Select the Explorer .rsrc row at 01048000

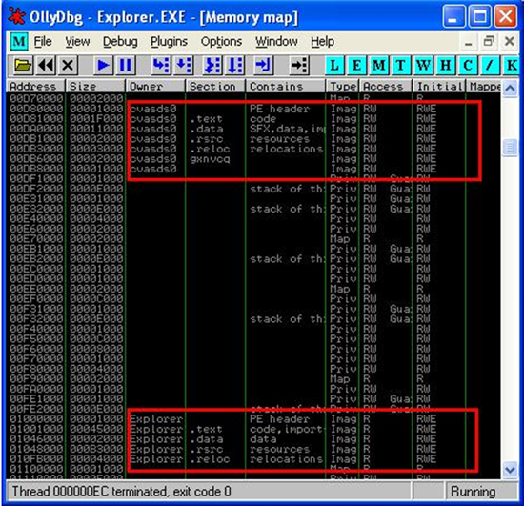[253, 449]
